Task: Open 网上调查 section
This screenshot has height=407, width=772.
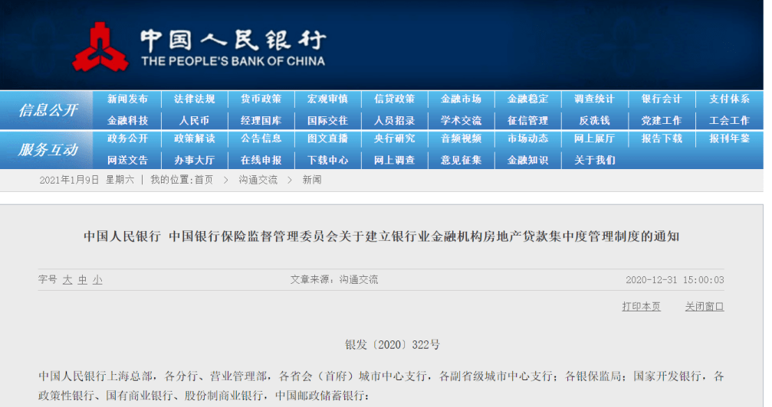Action: (x=394, y=160)
